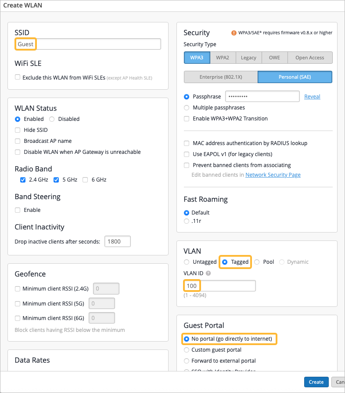Click the Create button
The image size is (345, 393).
[316, 382]
